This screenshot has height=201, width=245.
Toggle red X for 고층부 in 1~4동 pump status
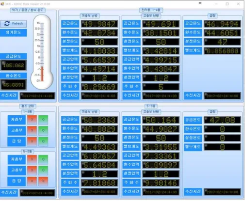[32, 130]
